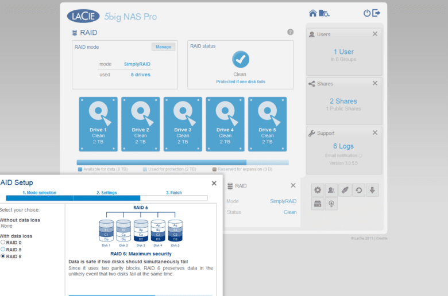
Task: Select the Drive 4 disk tile
Action: (225, 124)
